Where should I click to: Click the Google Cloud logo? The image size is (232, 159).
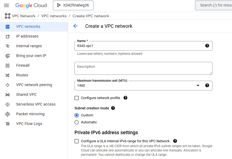pos(31,5)
